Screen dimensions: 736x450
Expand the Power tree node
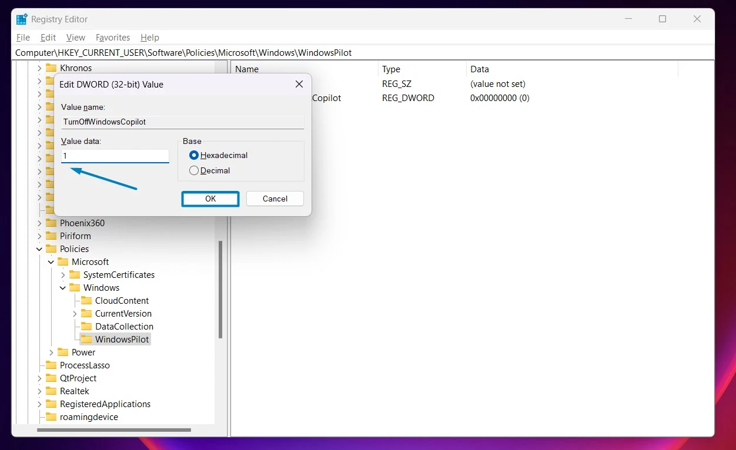click(51, 352)
